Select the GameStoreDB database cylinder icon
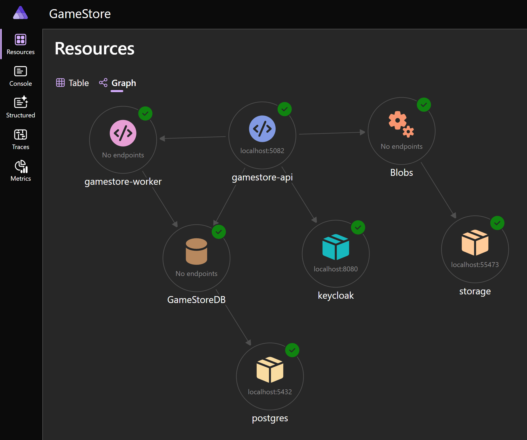527x440 pixels. [x=196, y=252]
